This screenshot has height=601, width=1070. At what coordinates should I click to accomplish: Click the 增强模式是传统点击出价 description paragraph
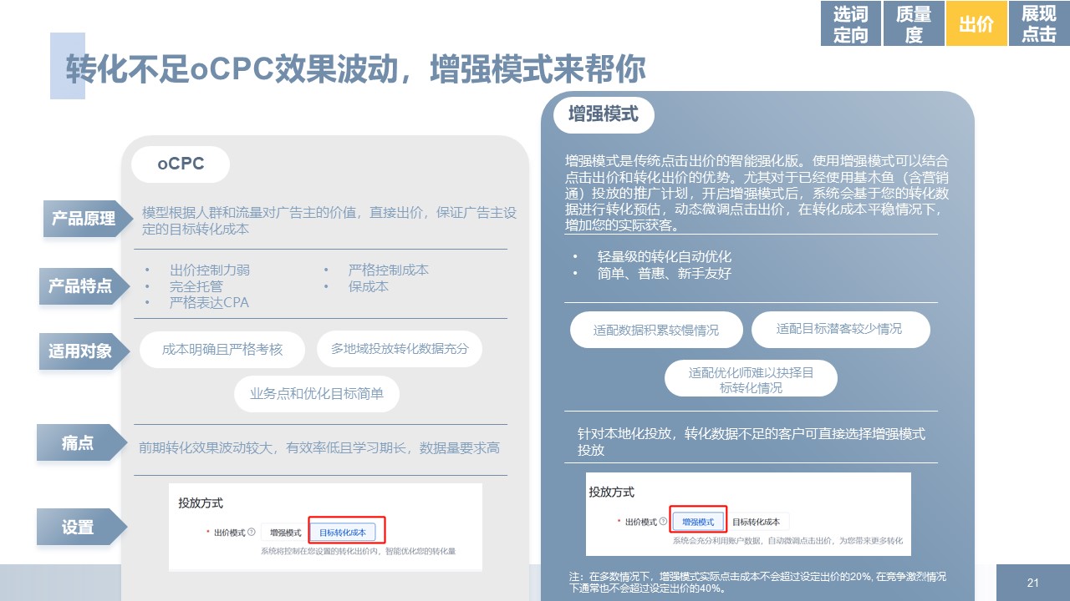pyautogui.click(x=757, y=193)
